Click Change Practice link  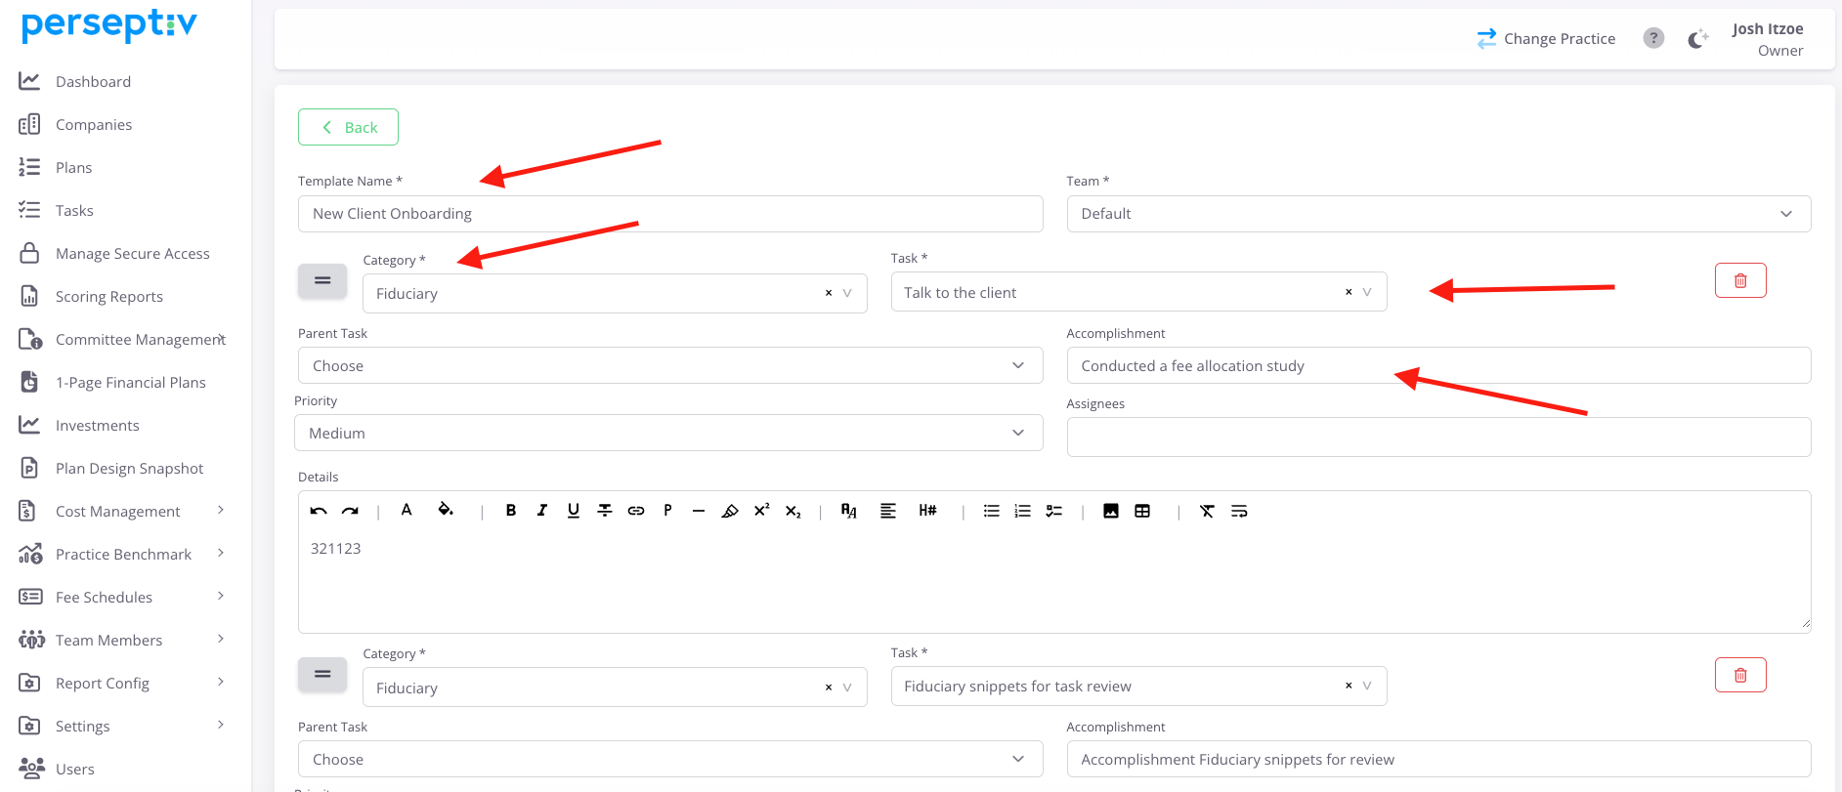pos(1546,39)
